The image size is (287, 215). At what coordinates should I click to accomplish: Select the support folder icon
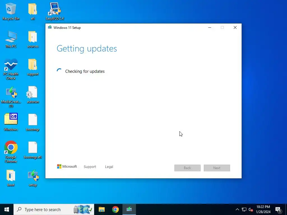click(x=33, y=67)
